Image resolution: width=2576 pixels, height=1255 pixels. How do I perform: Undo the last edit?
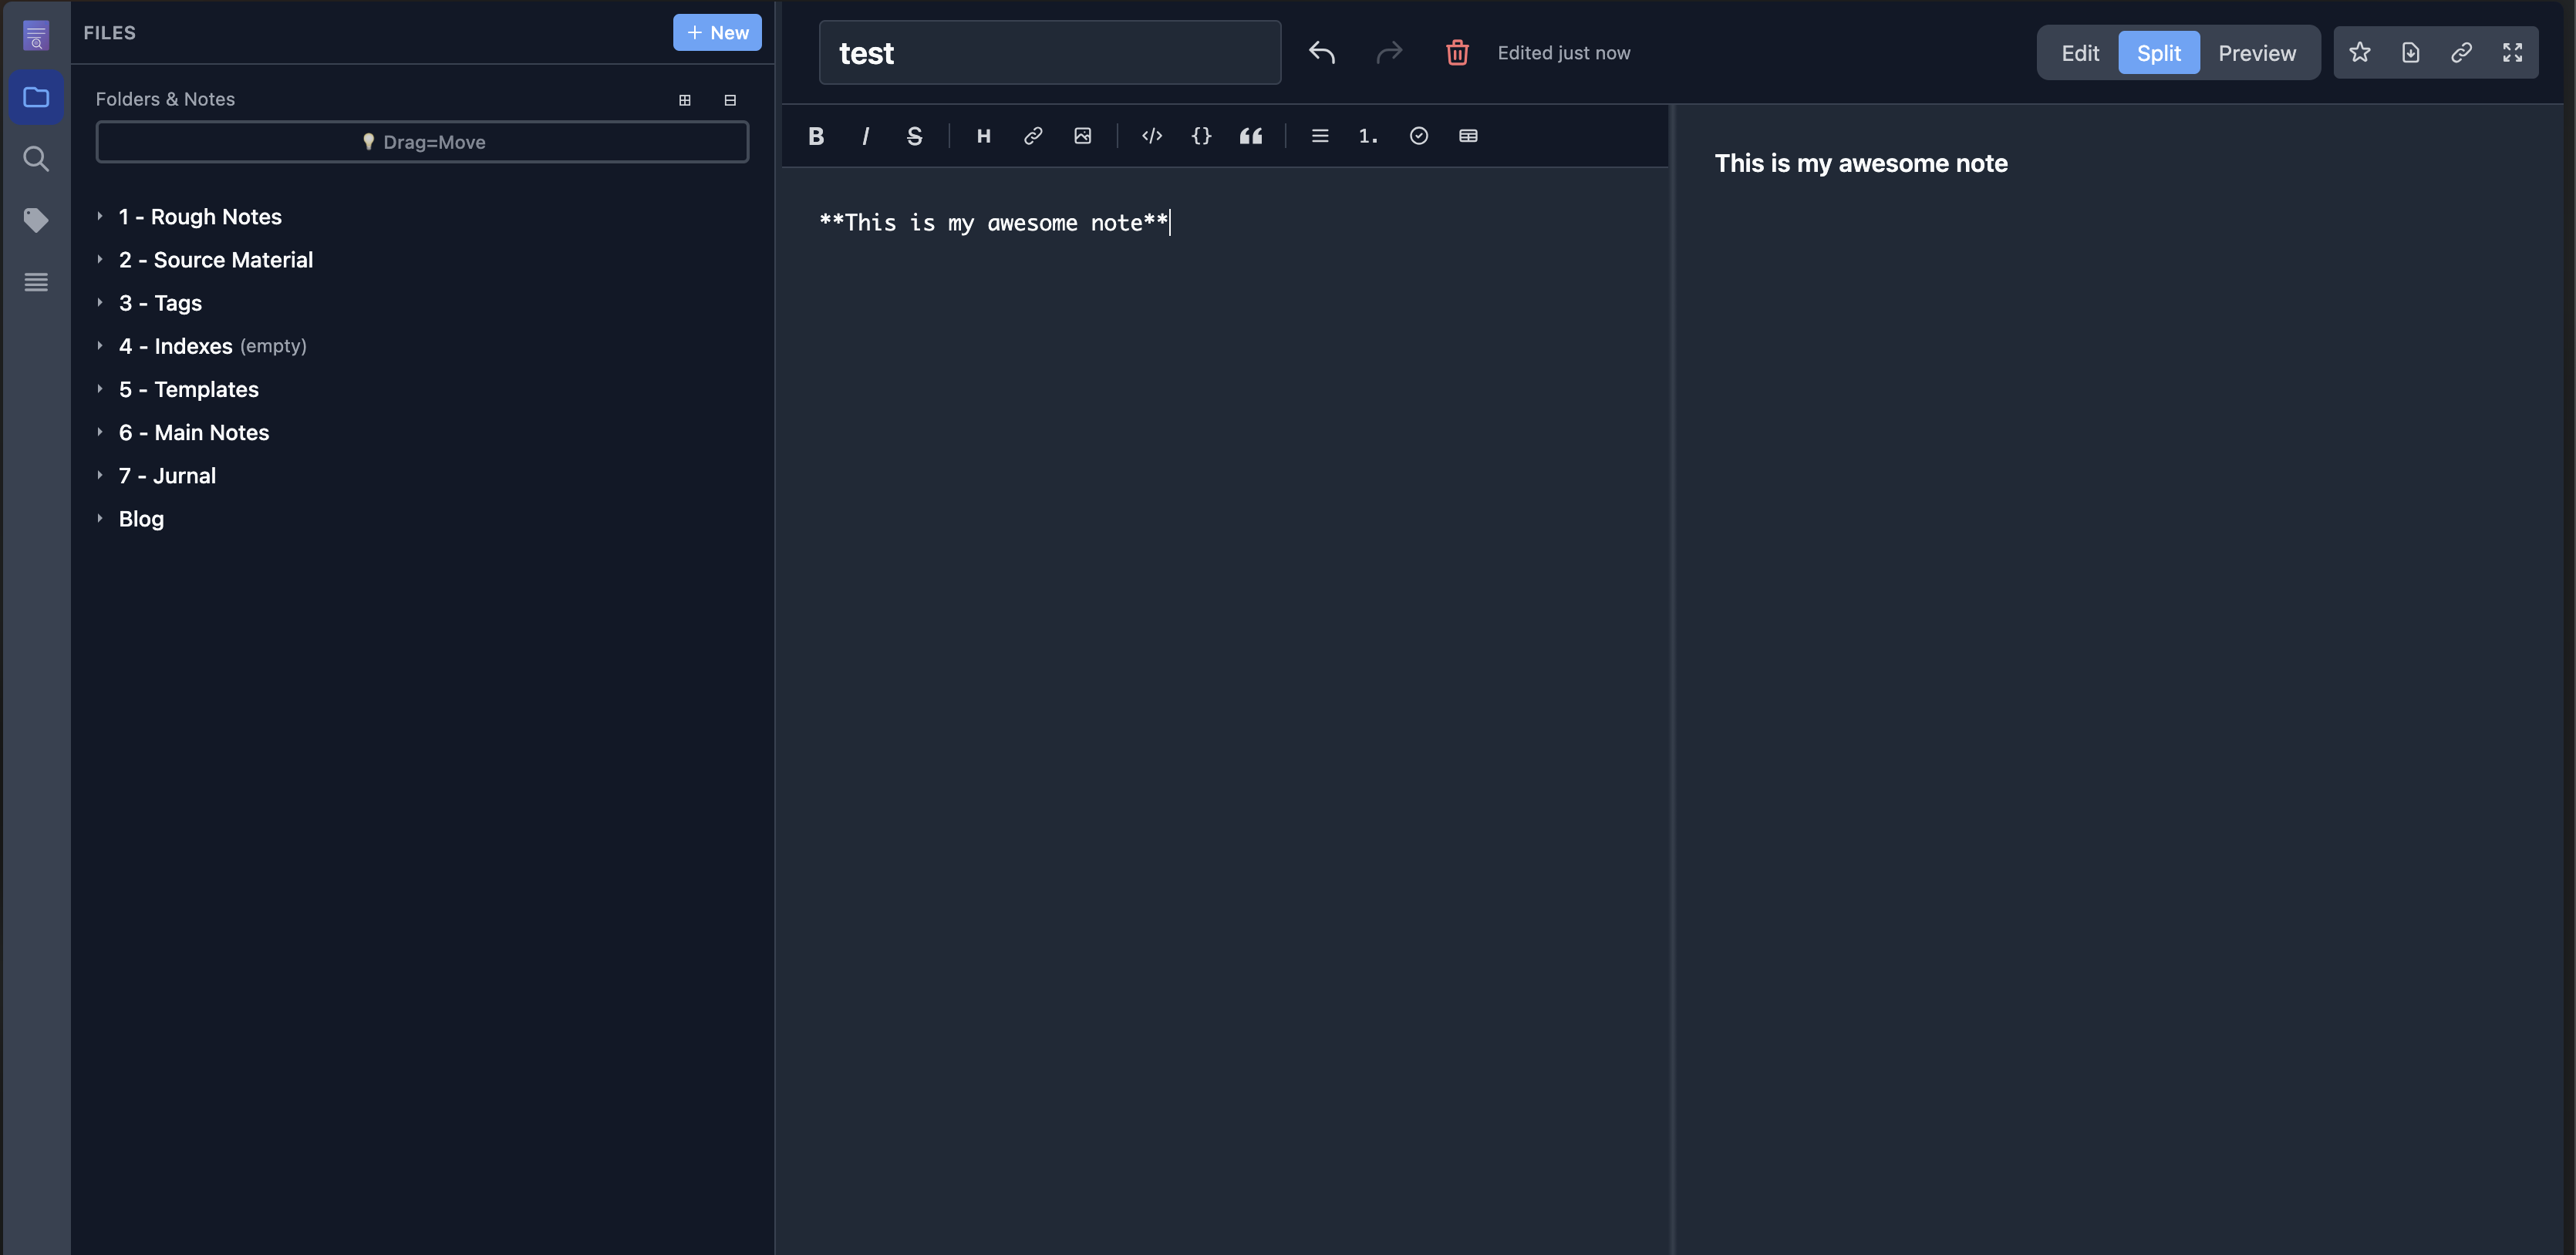pos(1321,53)
